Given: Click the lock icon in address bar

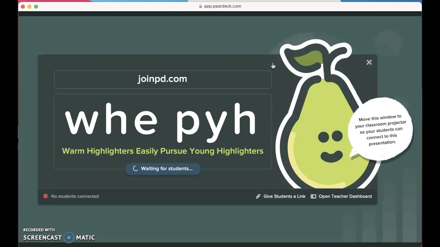Looking at the screenshot, I should pyautogui.click(x=200, y=6).
